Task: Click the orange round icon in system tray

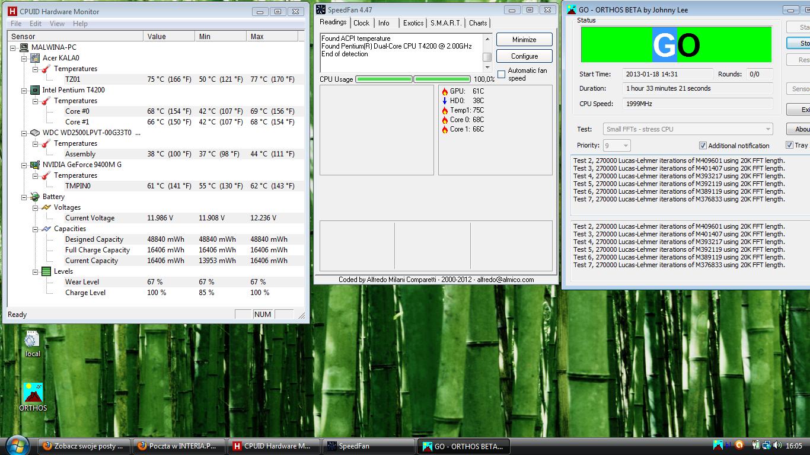Action: (739, 446)
